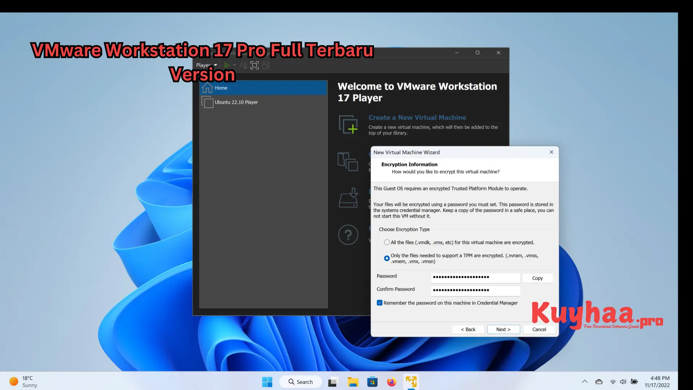Expand the hidden system tray icons chevron
The image size is (693, 390).
pos(585,382)
